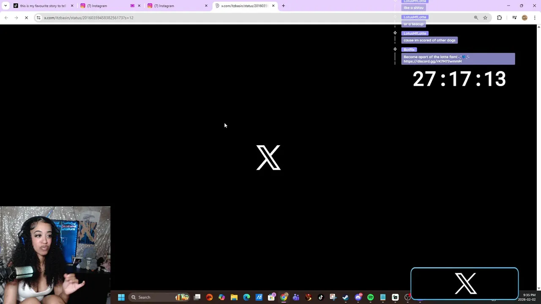Click the 'cause im scared of other dogs' message

point(429,40)
